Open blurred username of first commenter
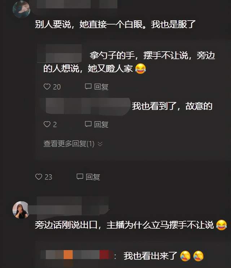 coord(77,4)
